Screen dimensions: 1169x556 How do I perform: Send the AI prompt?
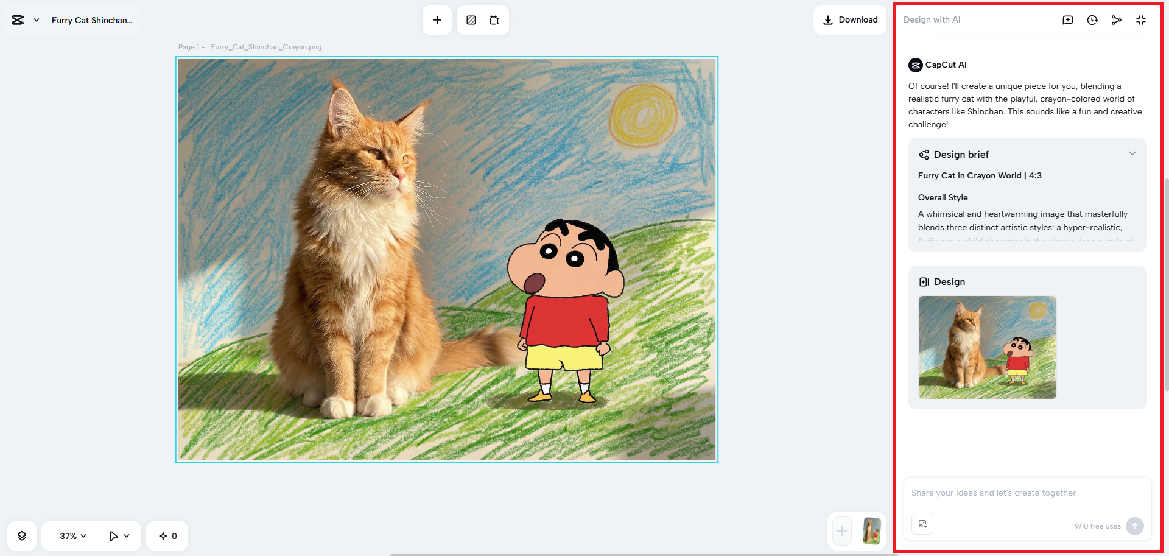pos(1135,526)
